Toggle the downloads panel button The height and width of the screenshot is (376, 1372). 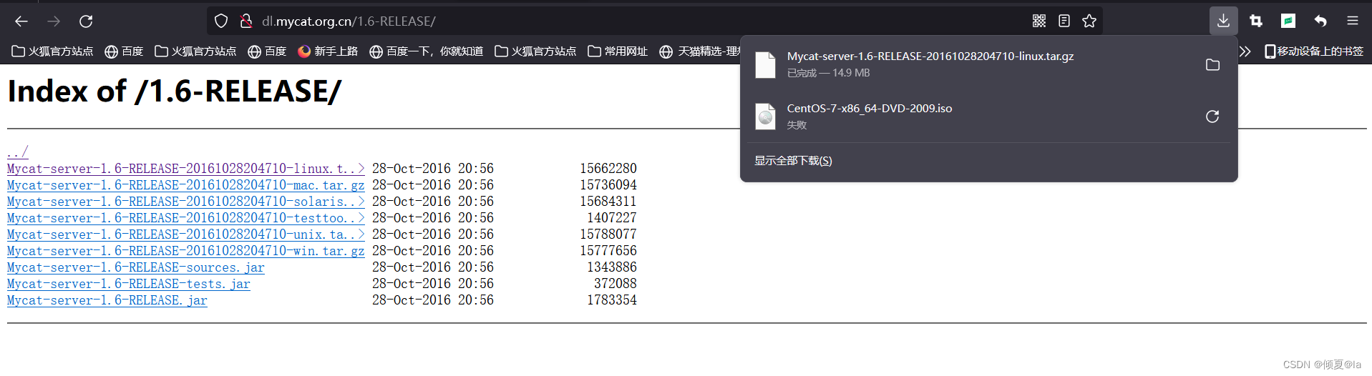(1223, 21)
